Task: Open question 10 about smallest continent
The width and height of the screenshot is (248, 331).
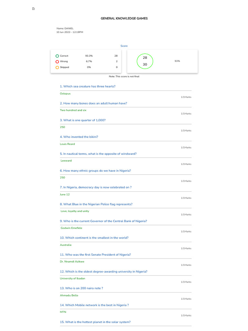Action: (94, 238)
